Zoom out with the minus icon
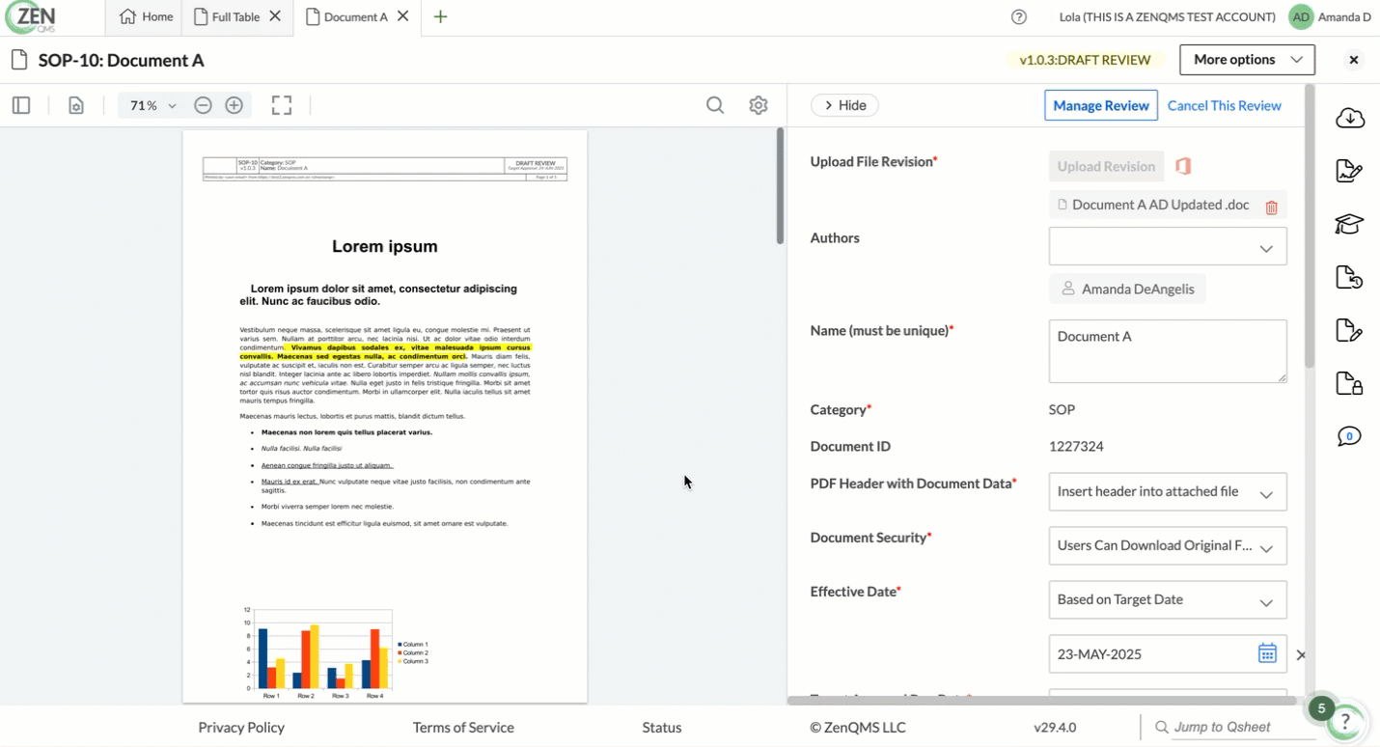1380x747 pixels. 203,105
